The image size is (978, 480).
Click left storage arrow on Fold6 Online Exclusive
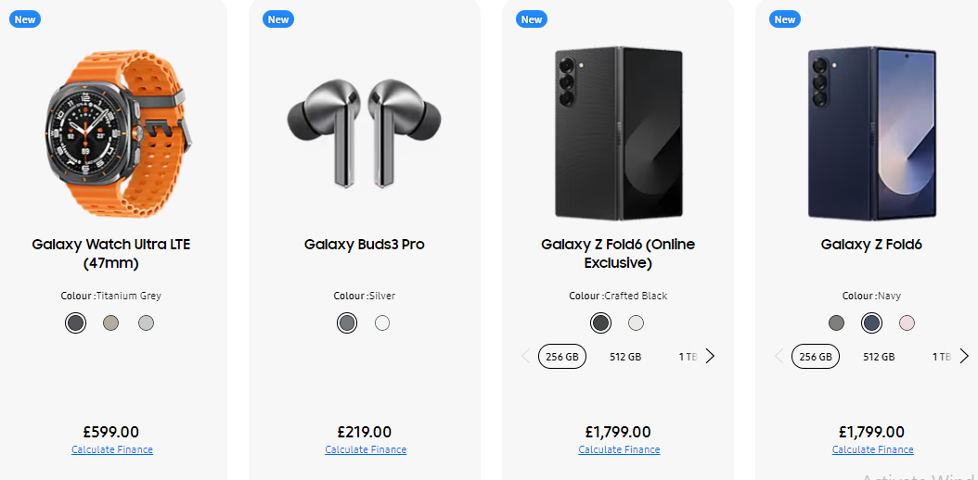[526, 356]
